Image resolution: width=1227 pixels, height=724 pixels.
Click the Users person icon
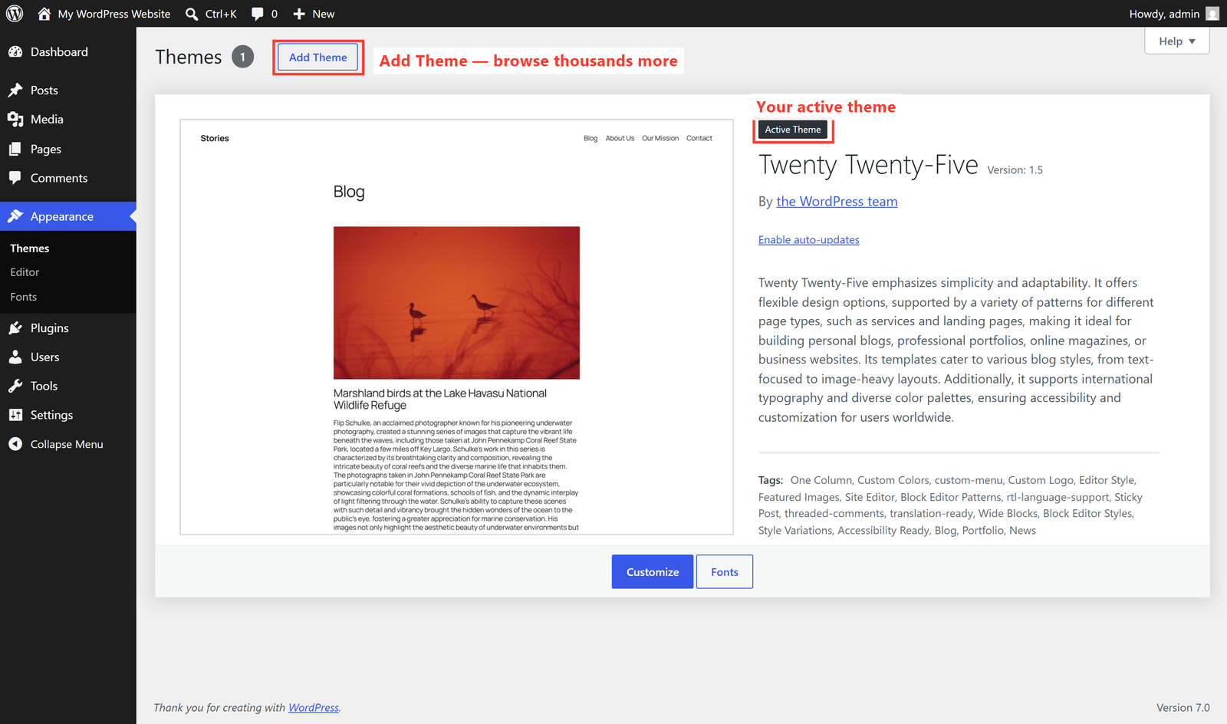tap(15, 357)
